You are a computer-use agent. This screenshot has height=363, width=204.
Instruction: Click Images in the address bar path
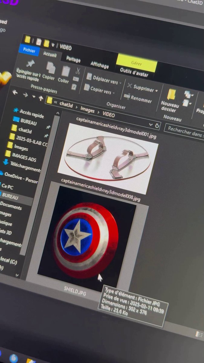(88, 110)
